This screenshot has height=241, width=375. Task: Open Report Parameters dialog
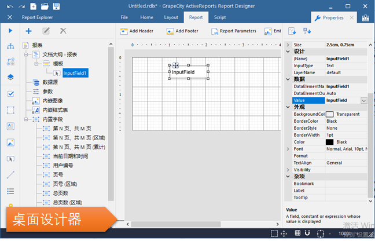234,31
